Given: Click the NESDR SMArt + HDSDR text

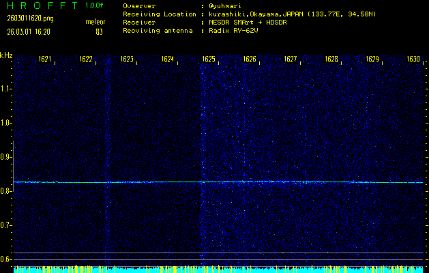Looking at the screenshot, I should click(x=248, y=23).
